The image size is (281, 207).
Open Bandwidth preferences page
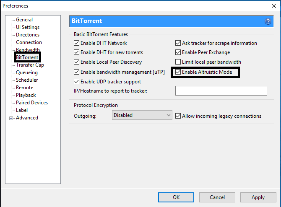click(x=28, y=49)
